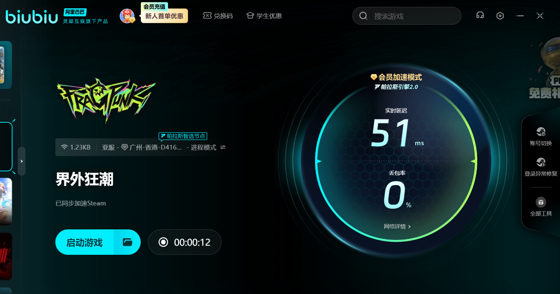Open all tools box icon
Viewport: 560px width, 294px height.
pos(541,202)
